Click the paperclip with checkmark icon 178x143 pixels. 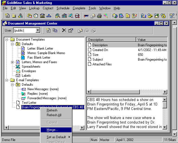(134, 16)
